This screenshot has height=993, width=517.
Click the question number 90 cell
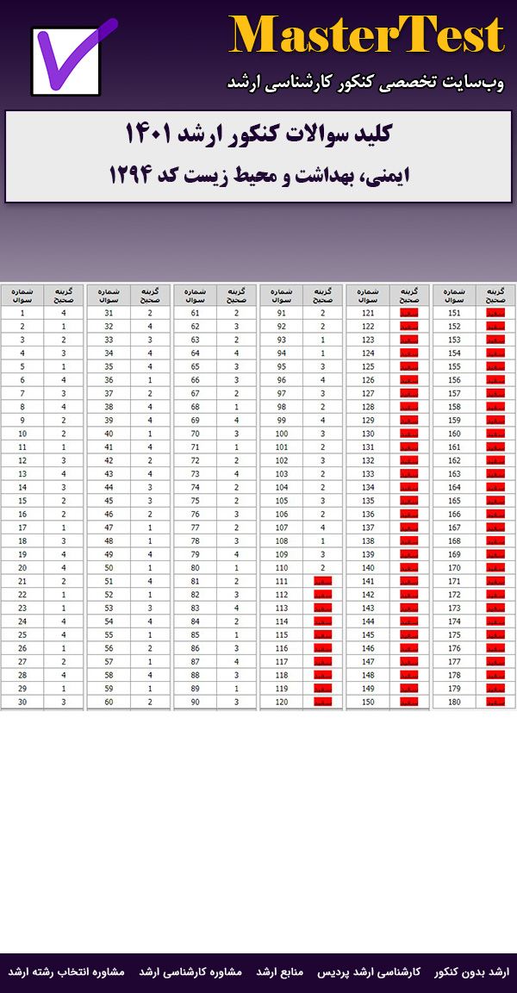[x=195, y=703]
